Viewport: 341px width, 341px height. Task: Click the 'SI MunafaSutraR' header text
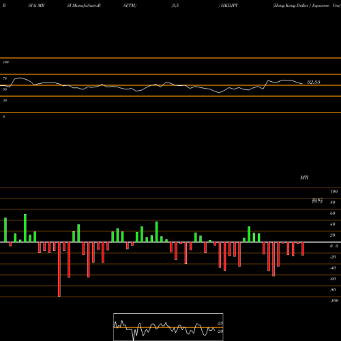point(84,5)
